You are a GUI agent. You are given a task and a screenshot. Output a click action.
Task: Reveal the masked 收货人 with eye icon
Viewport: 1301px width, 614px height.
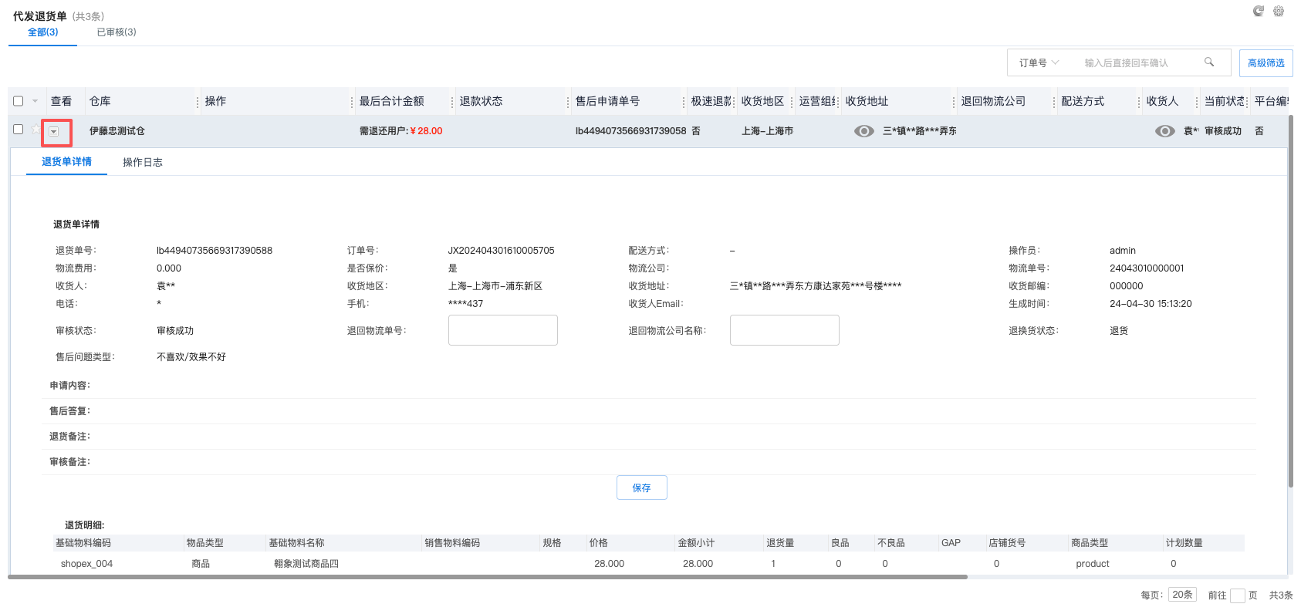[1165, 131]
